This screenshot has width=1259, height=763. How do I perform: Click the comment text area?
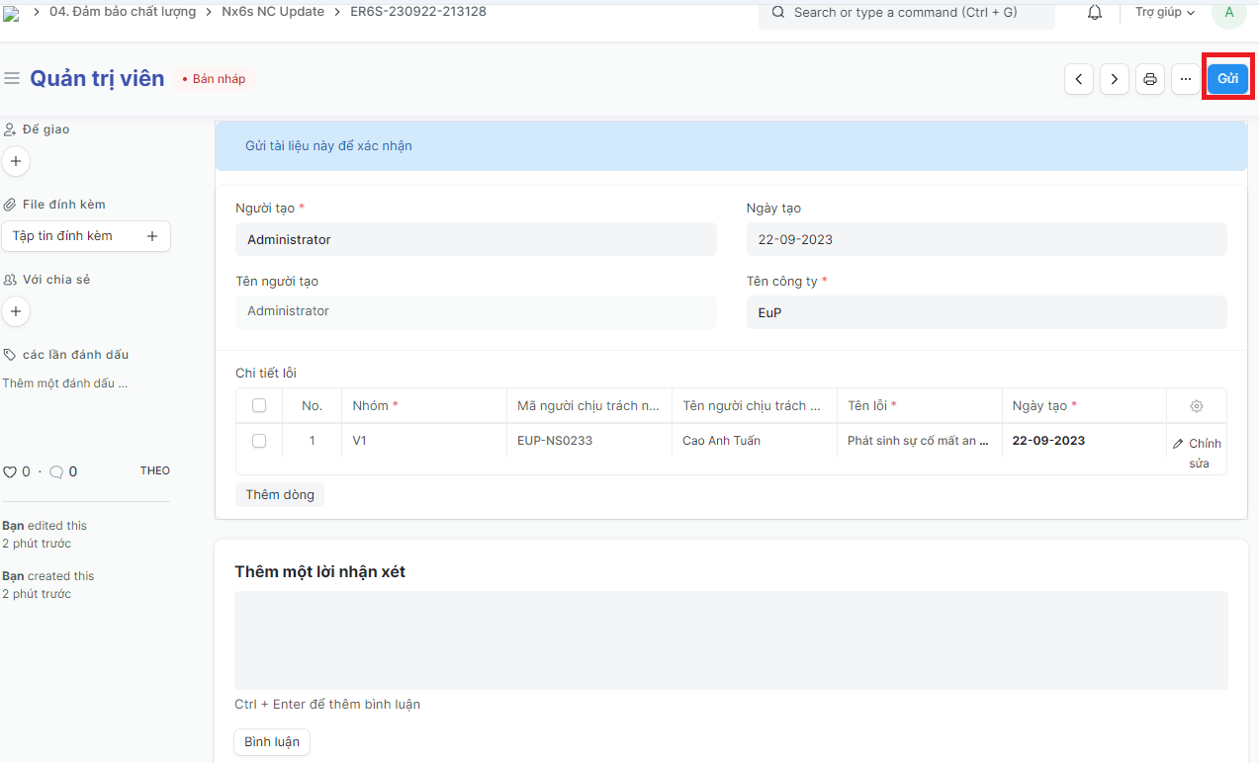coord(731,640)
